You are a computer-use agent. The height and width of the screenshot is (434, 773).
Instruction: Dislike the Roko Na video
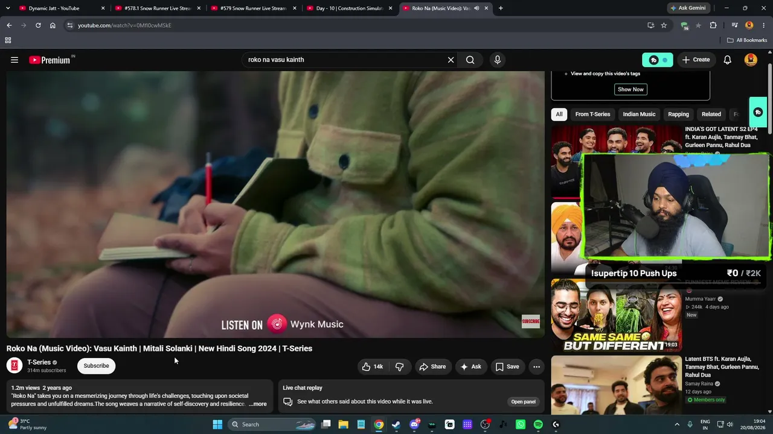(399, 366)
